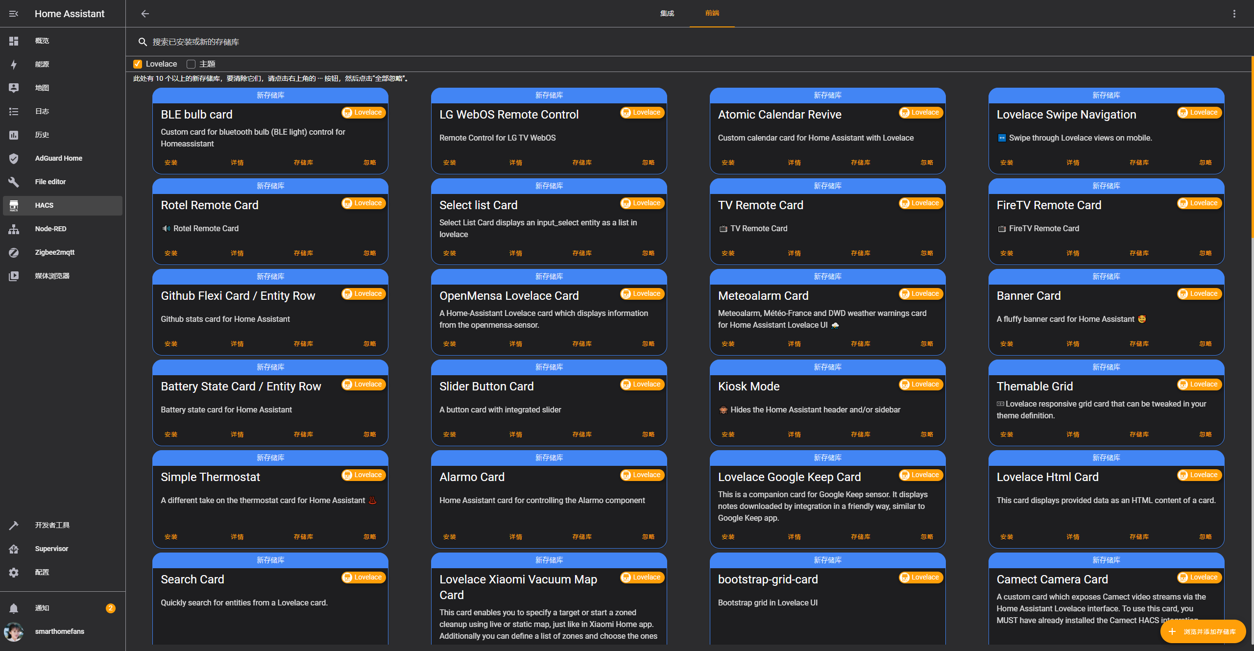Viewport: 1254px width, 651px height.
Task: Switch to the 前端 frontend tab
Action: coord(712,13)
